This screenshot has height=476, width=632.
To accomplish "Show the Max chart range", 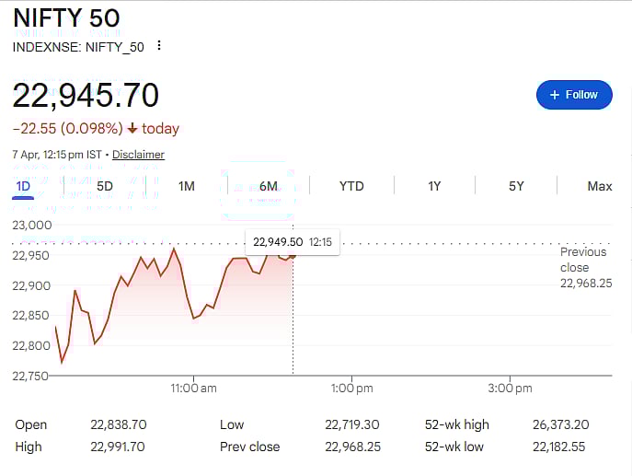I will tap(599, 186).
